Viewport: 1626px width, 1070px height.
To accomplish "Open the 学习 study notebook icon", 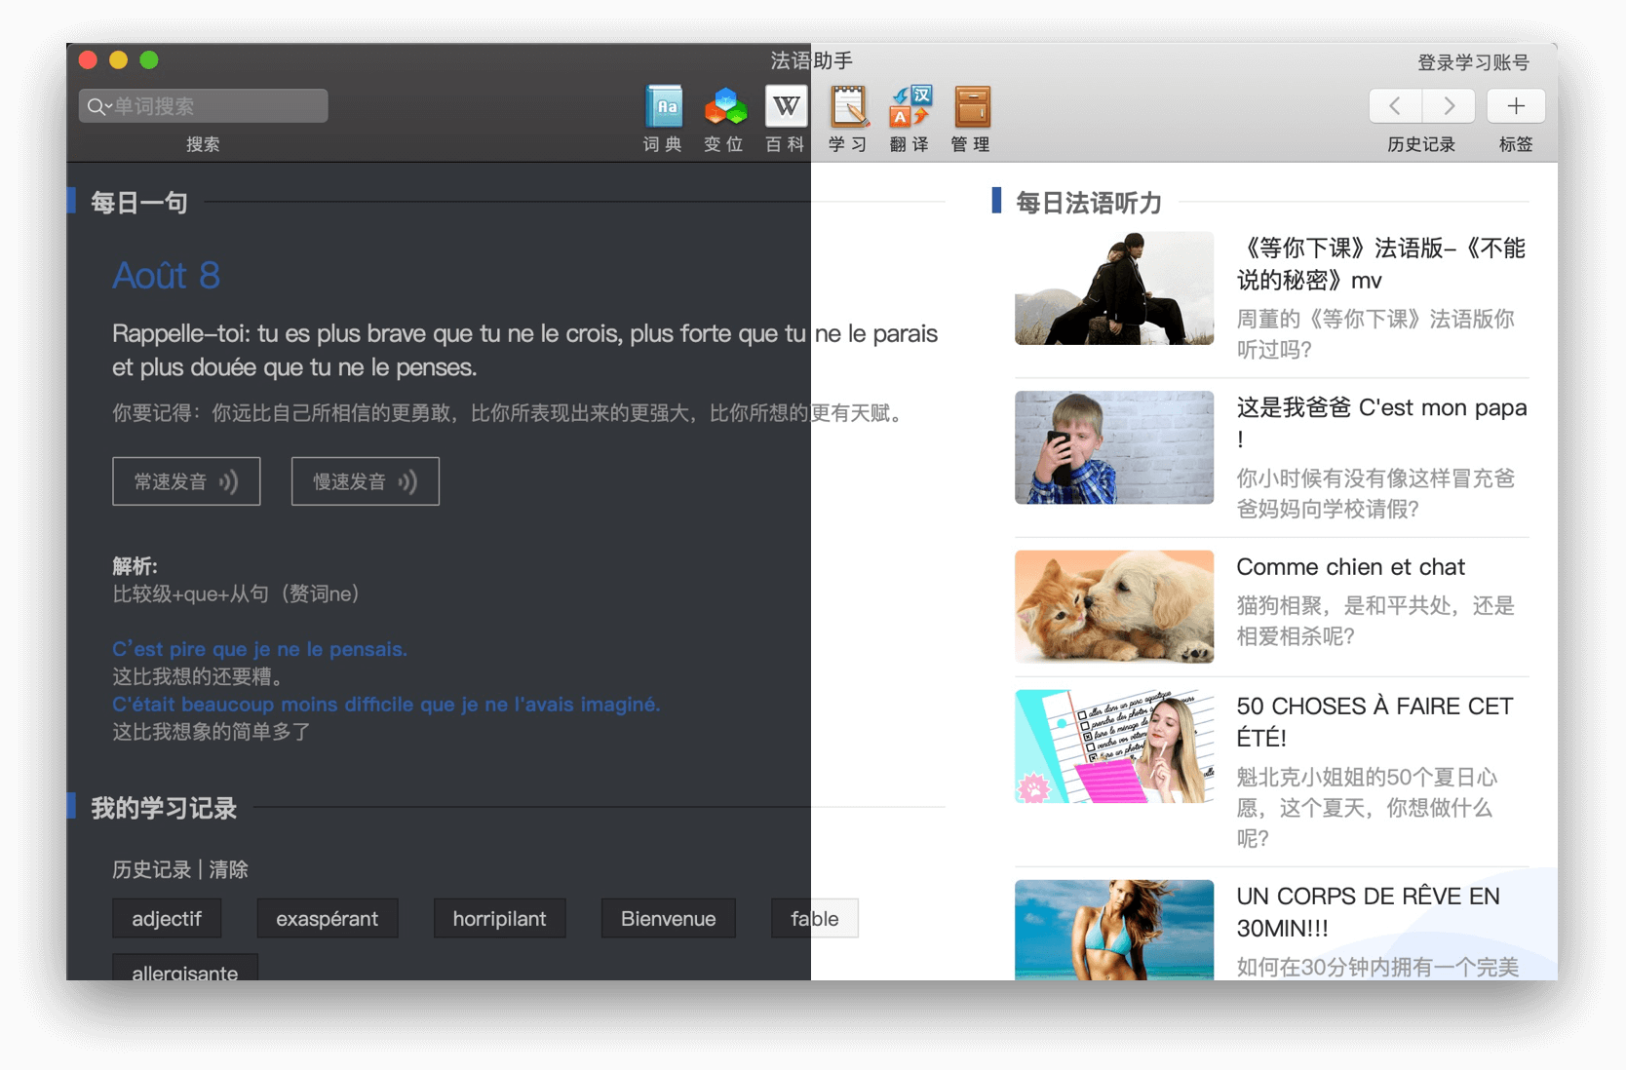I will click(848, 108).
